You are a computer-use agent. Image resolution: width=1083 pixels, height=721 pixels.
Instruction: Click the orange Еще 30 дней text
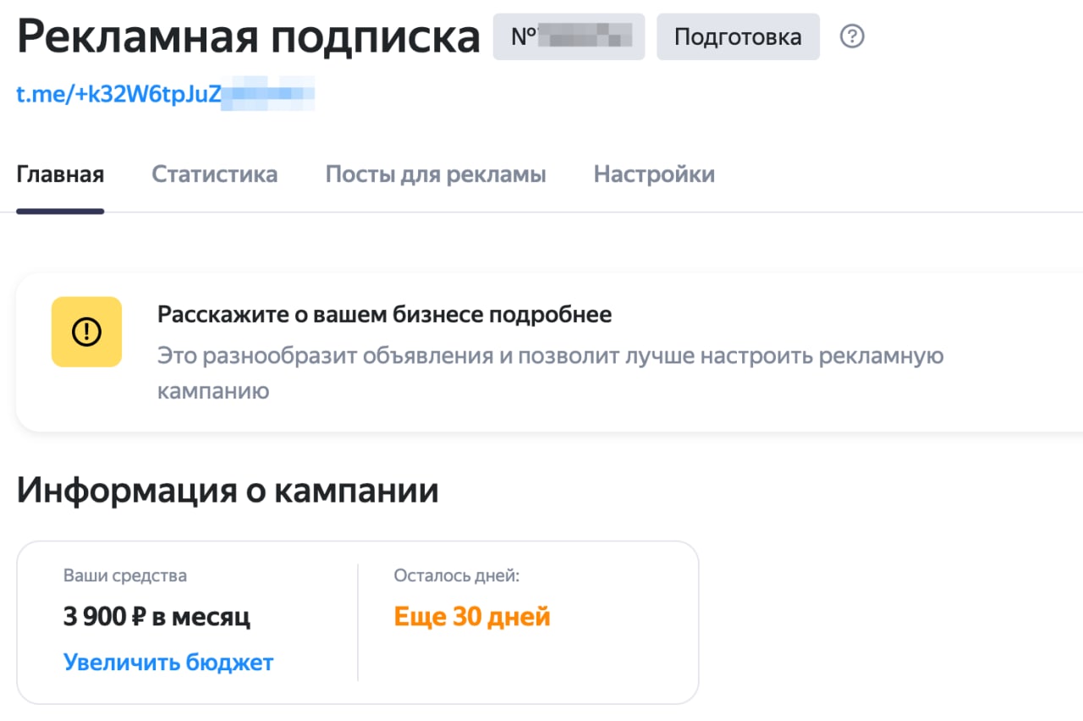(472, 617)
